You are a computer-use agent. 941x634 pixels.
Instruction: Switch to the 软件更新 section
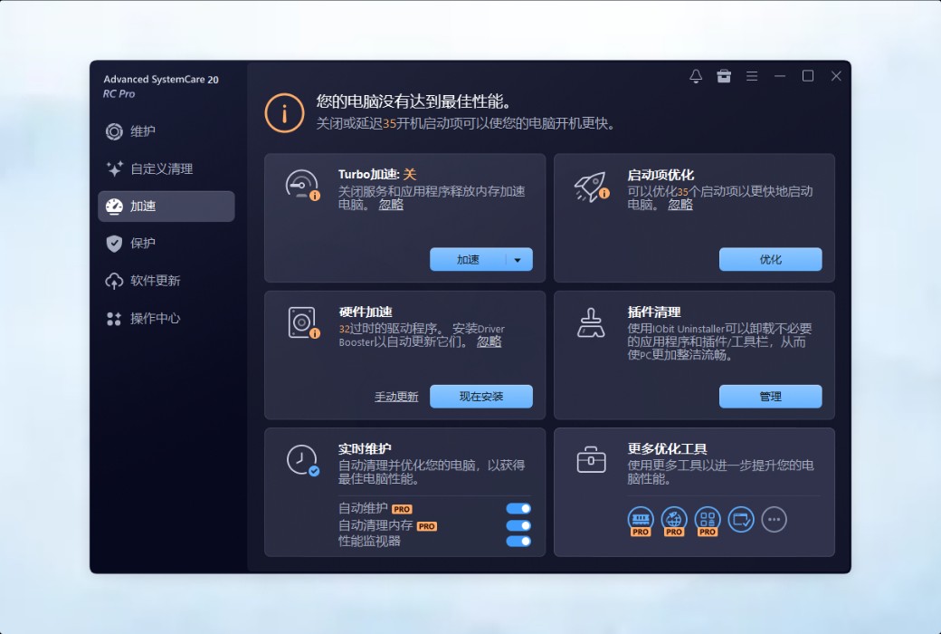click(x=166, y=281)
